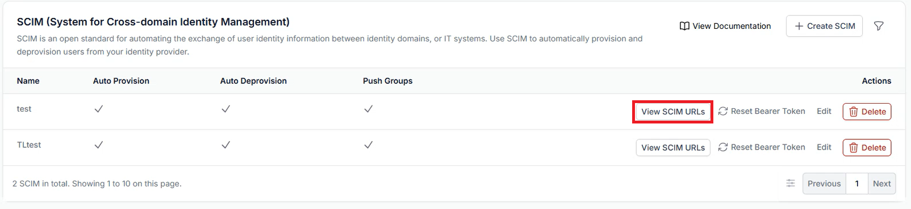
Task: Click the Push Groups column header
Action: click(x=388, y=81)
